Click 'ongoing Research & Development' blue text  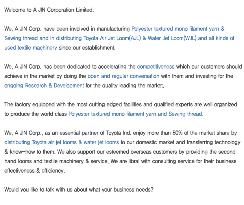[44, 86]
